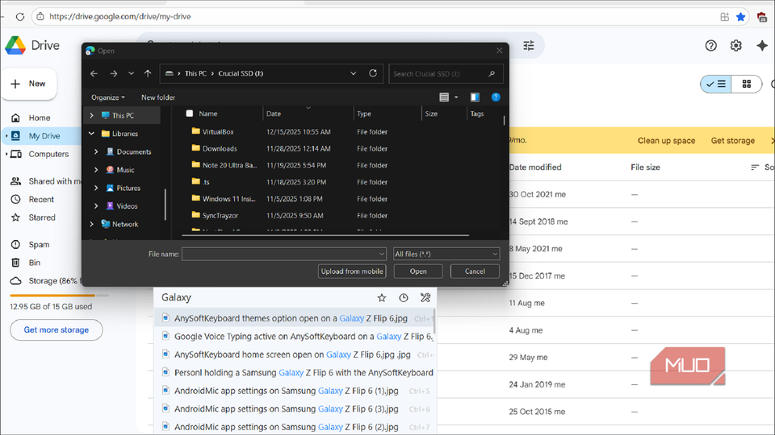Click the tools icon in Galaxy panel
The image size is (775, 435).
click(425, 297)
